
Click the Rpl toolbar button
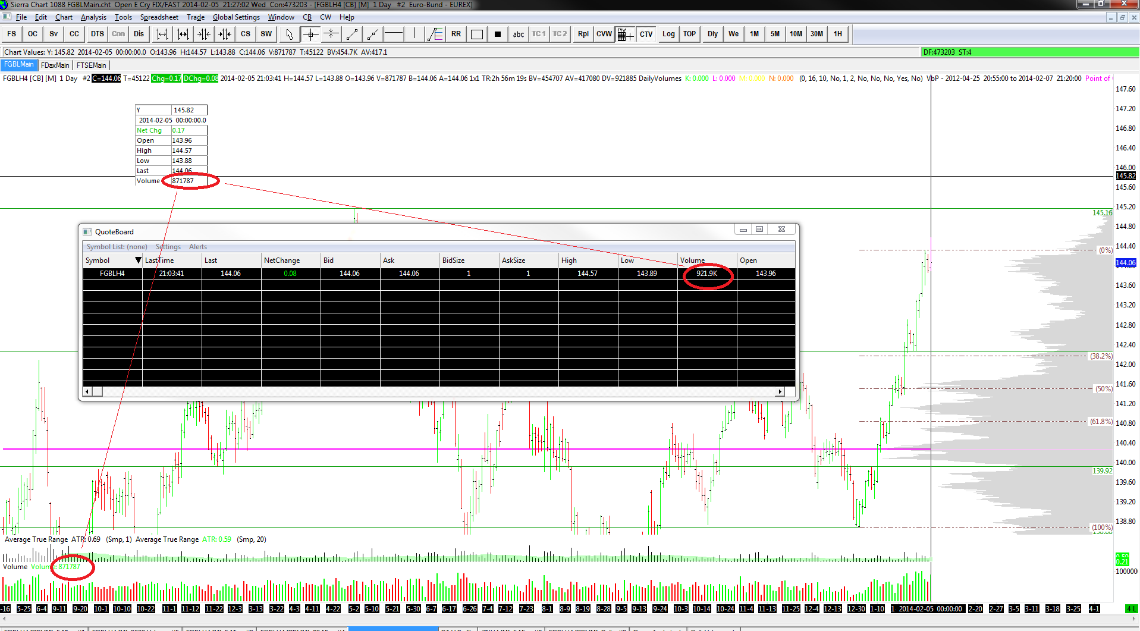pyautogui.click(x=583, y=34)
